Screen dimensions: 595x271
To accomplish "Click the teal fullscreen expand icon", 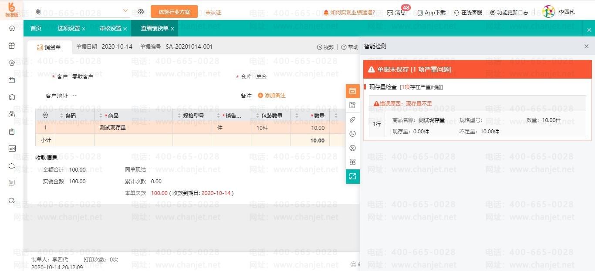I will click(x=352, y=176).
